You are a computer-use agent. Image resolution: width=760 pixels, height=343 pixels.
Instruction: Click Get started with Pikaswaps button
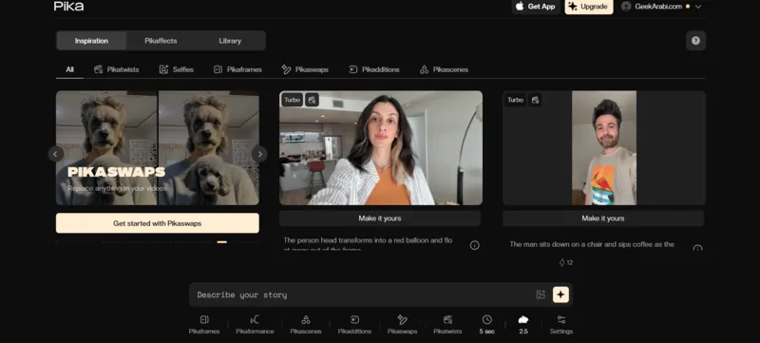point(158,223)
